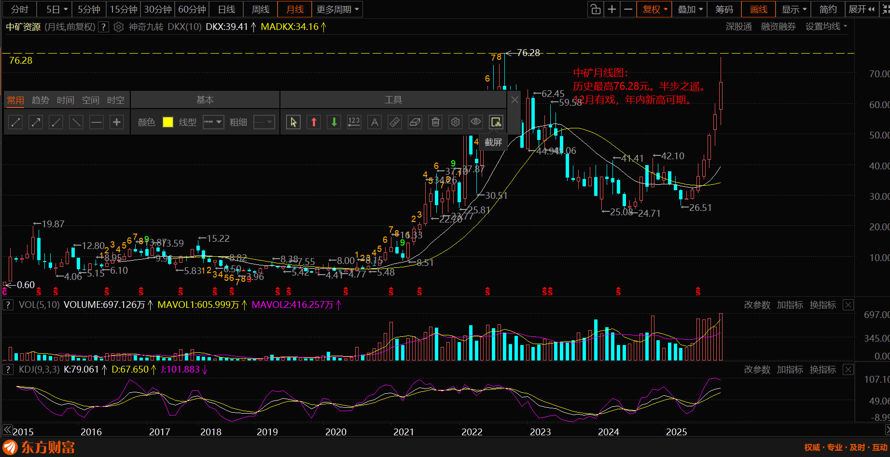Open help for the KDJ indicator

pos(8,370)
